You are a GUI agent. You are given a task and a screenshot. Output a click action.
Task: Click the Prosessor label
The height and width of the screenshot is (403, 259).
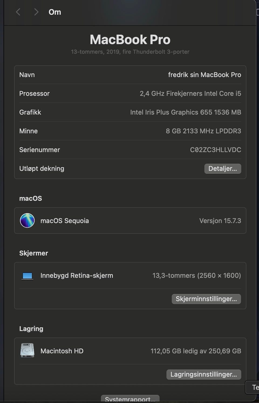tap(34, 94)
